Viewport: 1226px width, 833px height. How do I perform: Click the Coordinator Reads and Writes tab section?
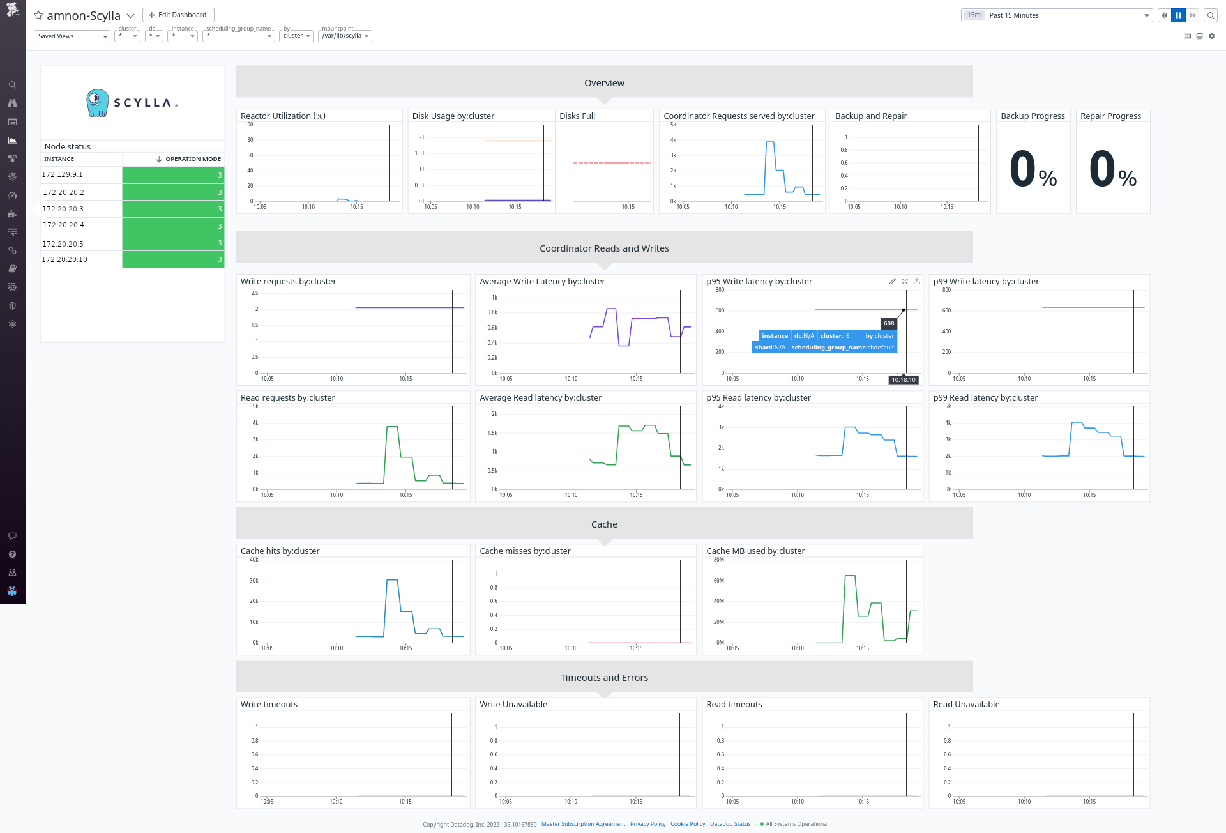[x=605, y=247]
